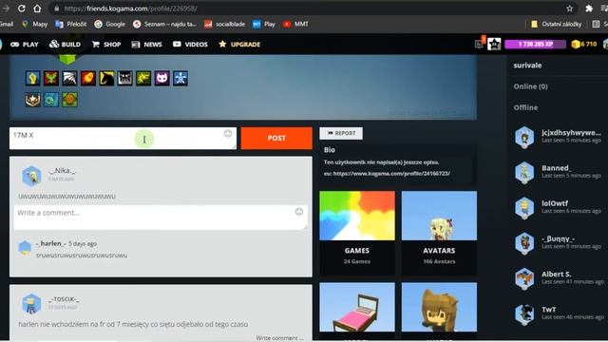Open friend lolOwtf in friends list
Image resolution: width=608 pixels, height=342 pixels.
pyautogui.click(x=559, y=207)
